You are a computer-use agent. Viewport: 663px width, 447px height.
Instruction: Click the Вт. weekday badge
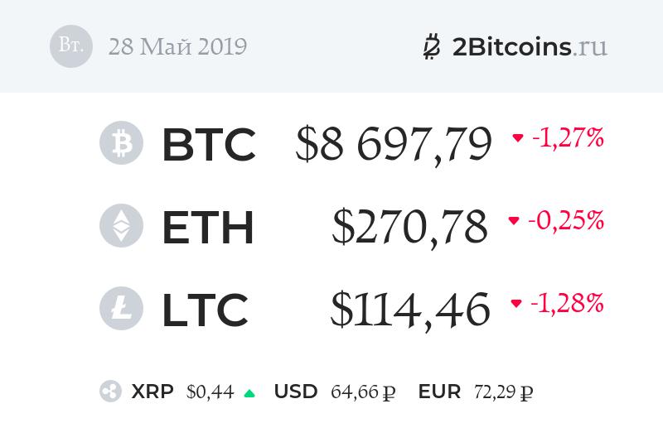71,46
